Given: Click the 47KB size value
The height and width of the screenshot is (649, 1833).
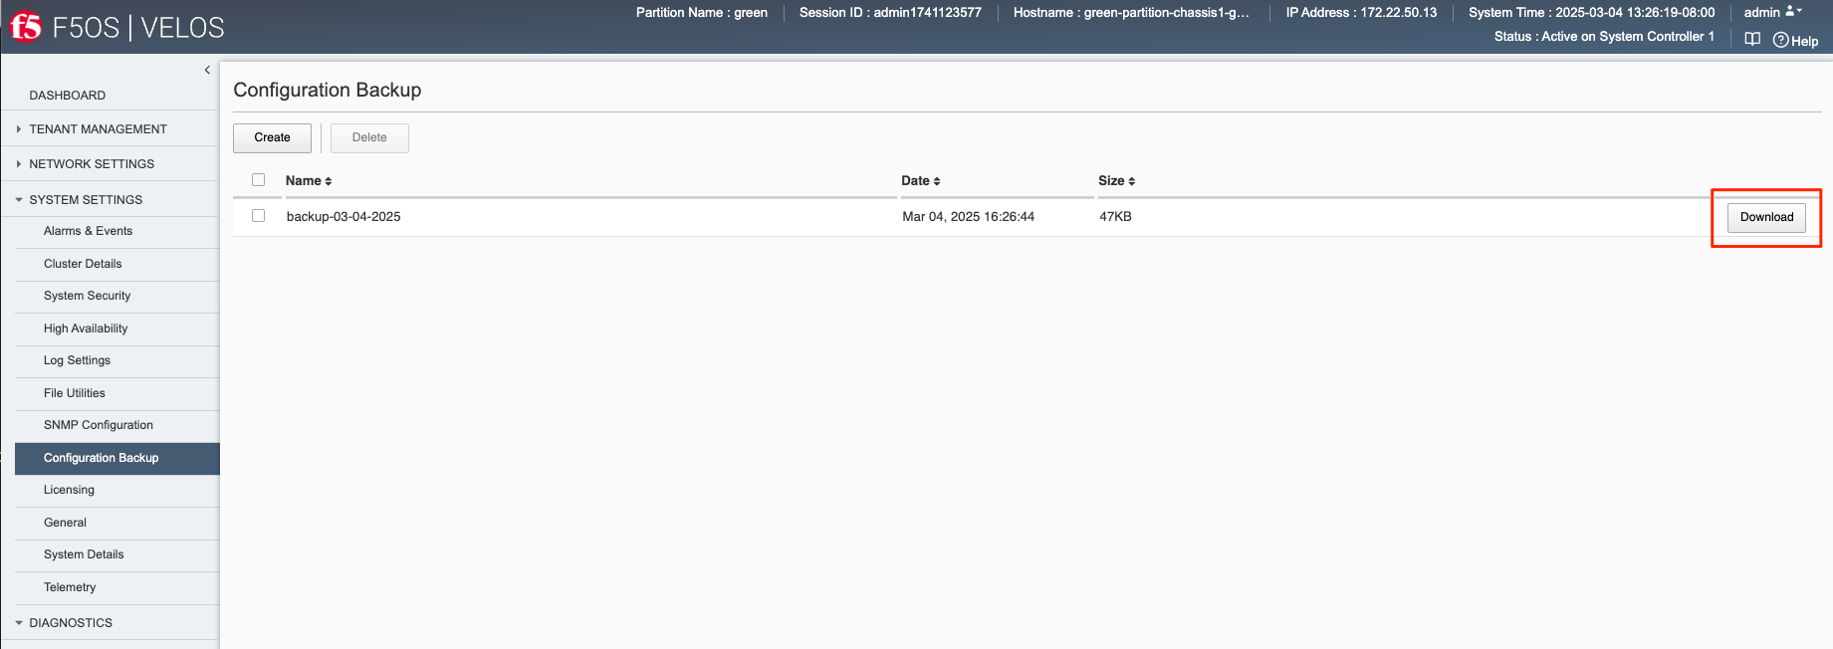Looking at the screenshot, I should 1115,217.
